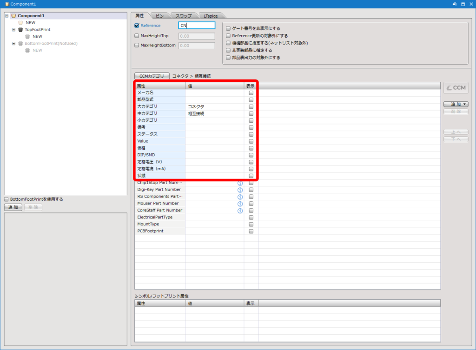Switch to the LTspice tab
The image size is (476, 350).
pyautogui.click(x=211, y=16)
